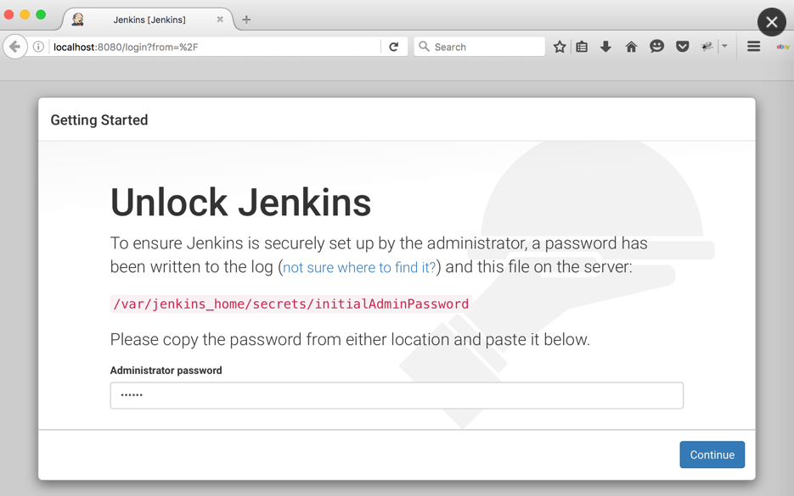Image resolution: width=794 pixels, height=496 pixels.
Task: Click the smiley face toolbar icon
Action: 656,47
